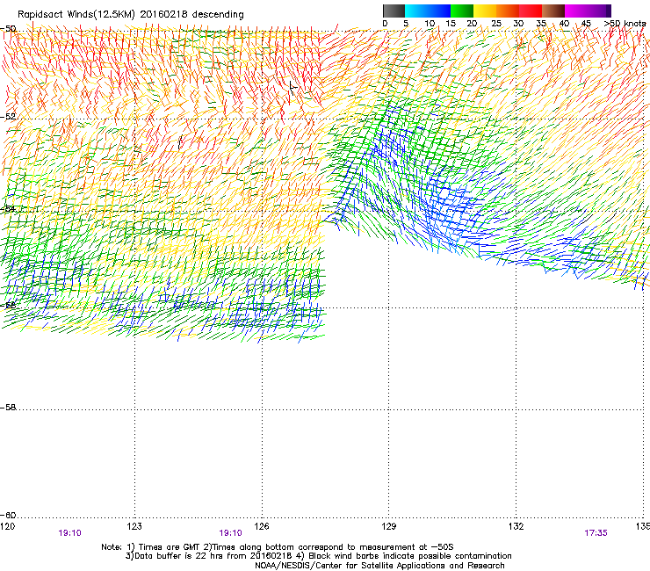Select the brown 35-40 knots color segment
The width and height of the screenshot is (650, 571).
(x=553, y=11)
